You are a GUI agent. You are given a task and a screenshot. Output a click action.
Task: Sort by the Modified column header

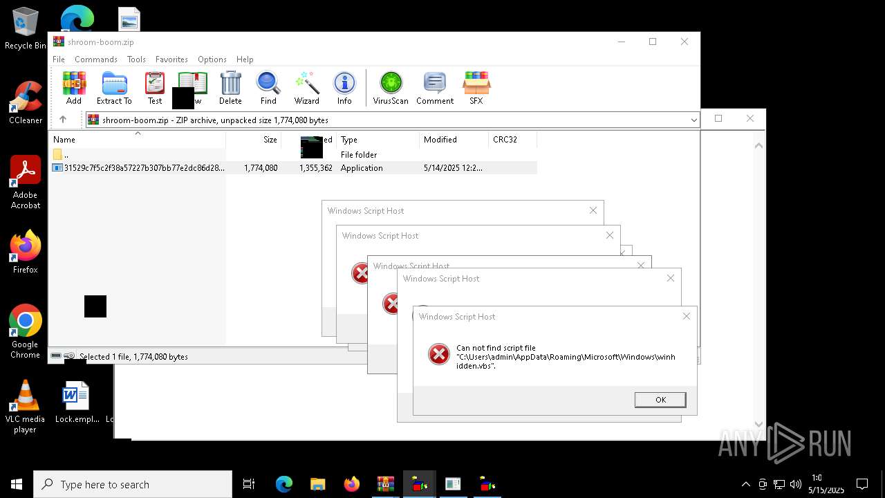pyautogui.click(x=454, y=140)
